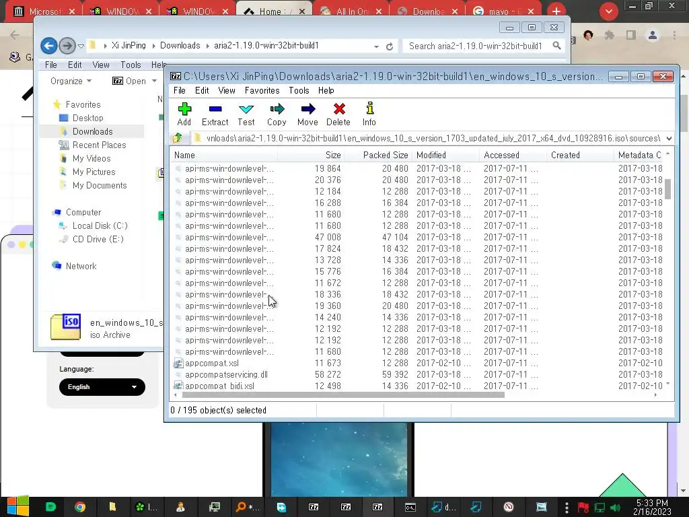Open the dropdown arrow beside Open

(x=154, y=81)
